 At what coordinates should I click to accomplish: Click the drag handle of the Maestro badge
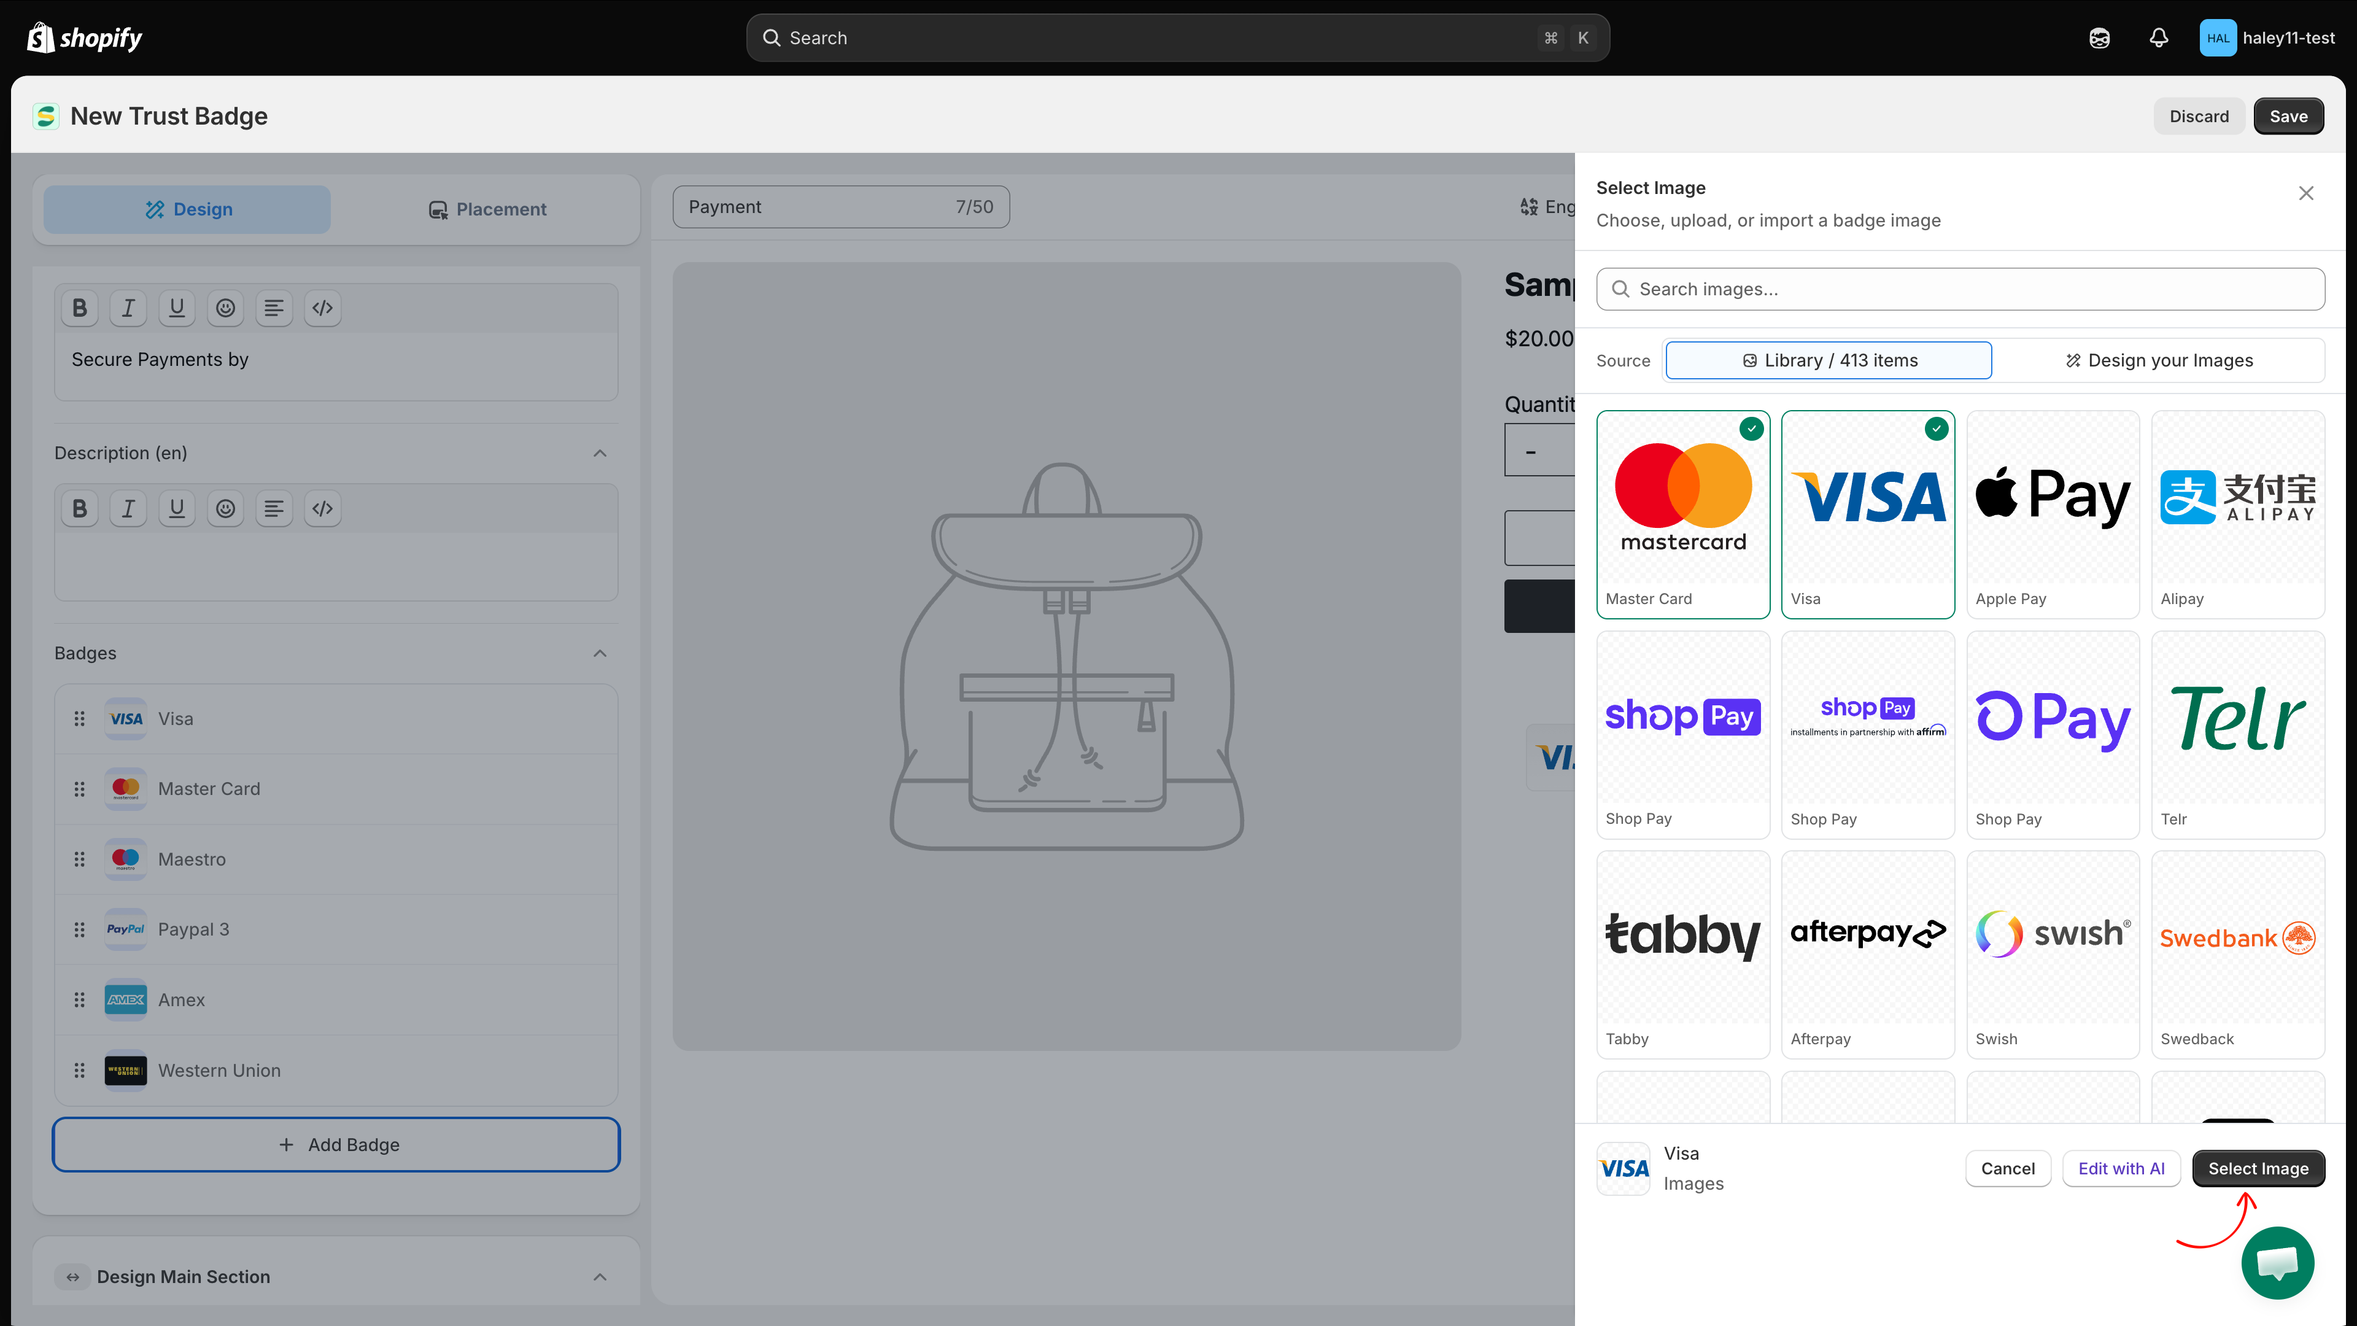tap(80, 859)
